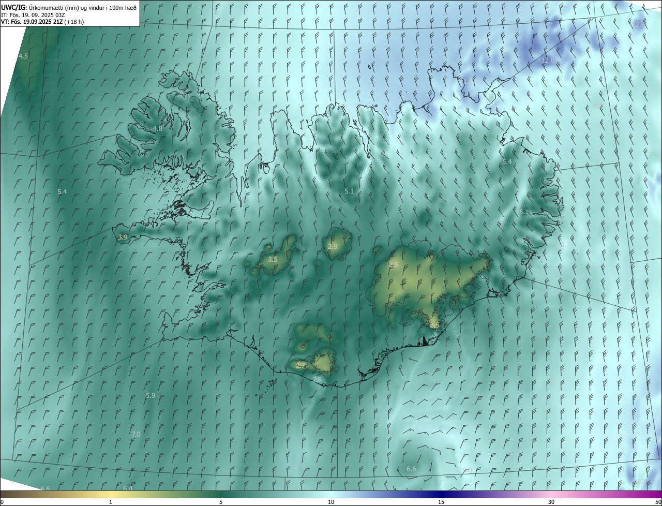Click the 0 tick on the color scale
The width and height of the screenshot is (662, 506).
point(2,502)
